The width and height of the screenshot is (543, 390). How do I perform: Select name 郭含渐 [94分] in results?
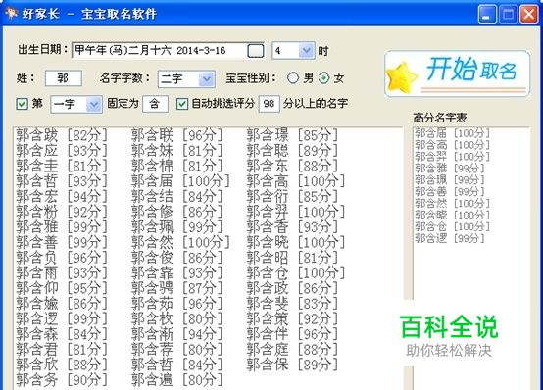pos(177,334)
